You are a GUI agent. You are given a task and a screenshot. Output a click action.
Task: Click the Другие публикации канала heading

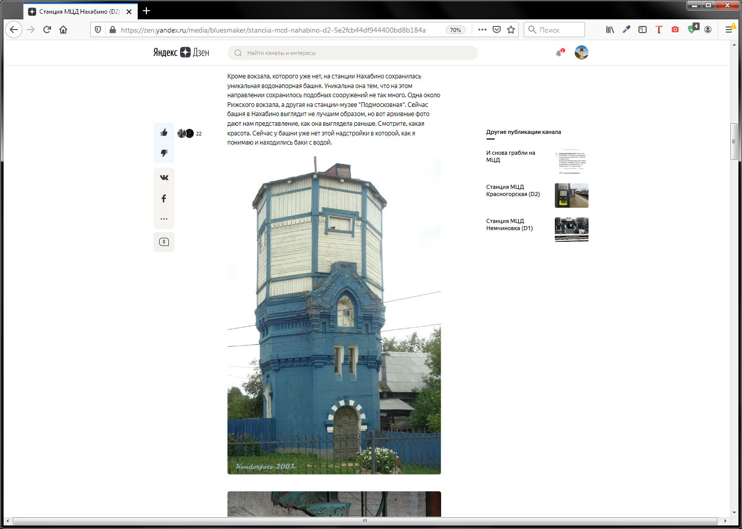tap(523, 132)
